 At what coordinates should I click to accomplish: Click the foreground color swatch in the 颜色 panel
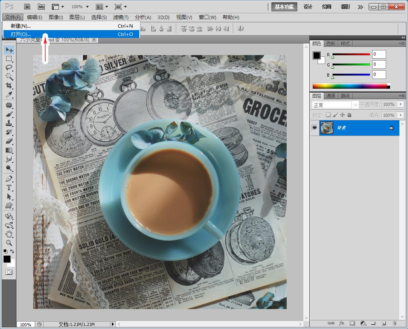point(316,55)
